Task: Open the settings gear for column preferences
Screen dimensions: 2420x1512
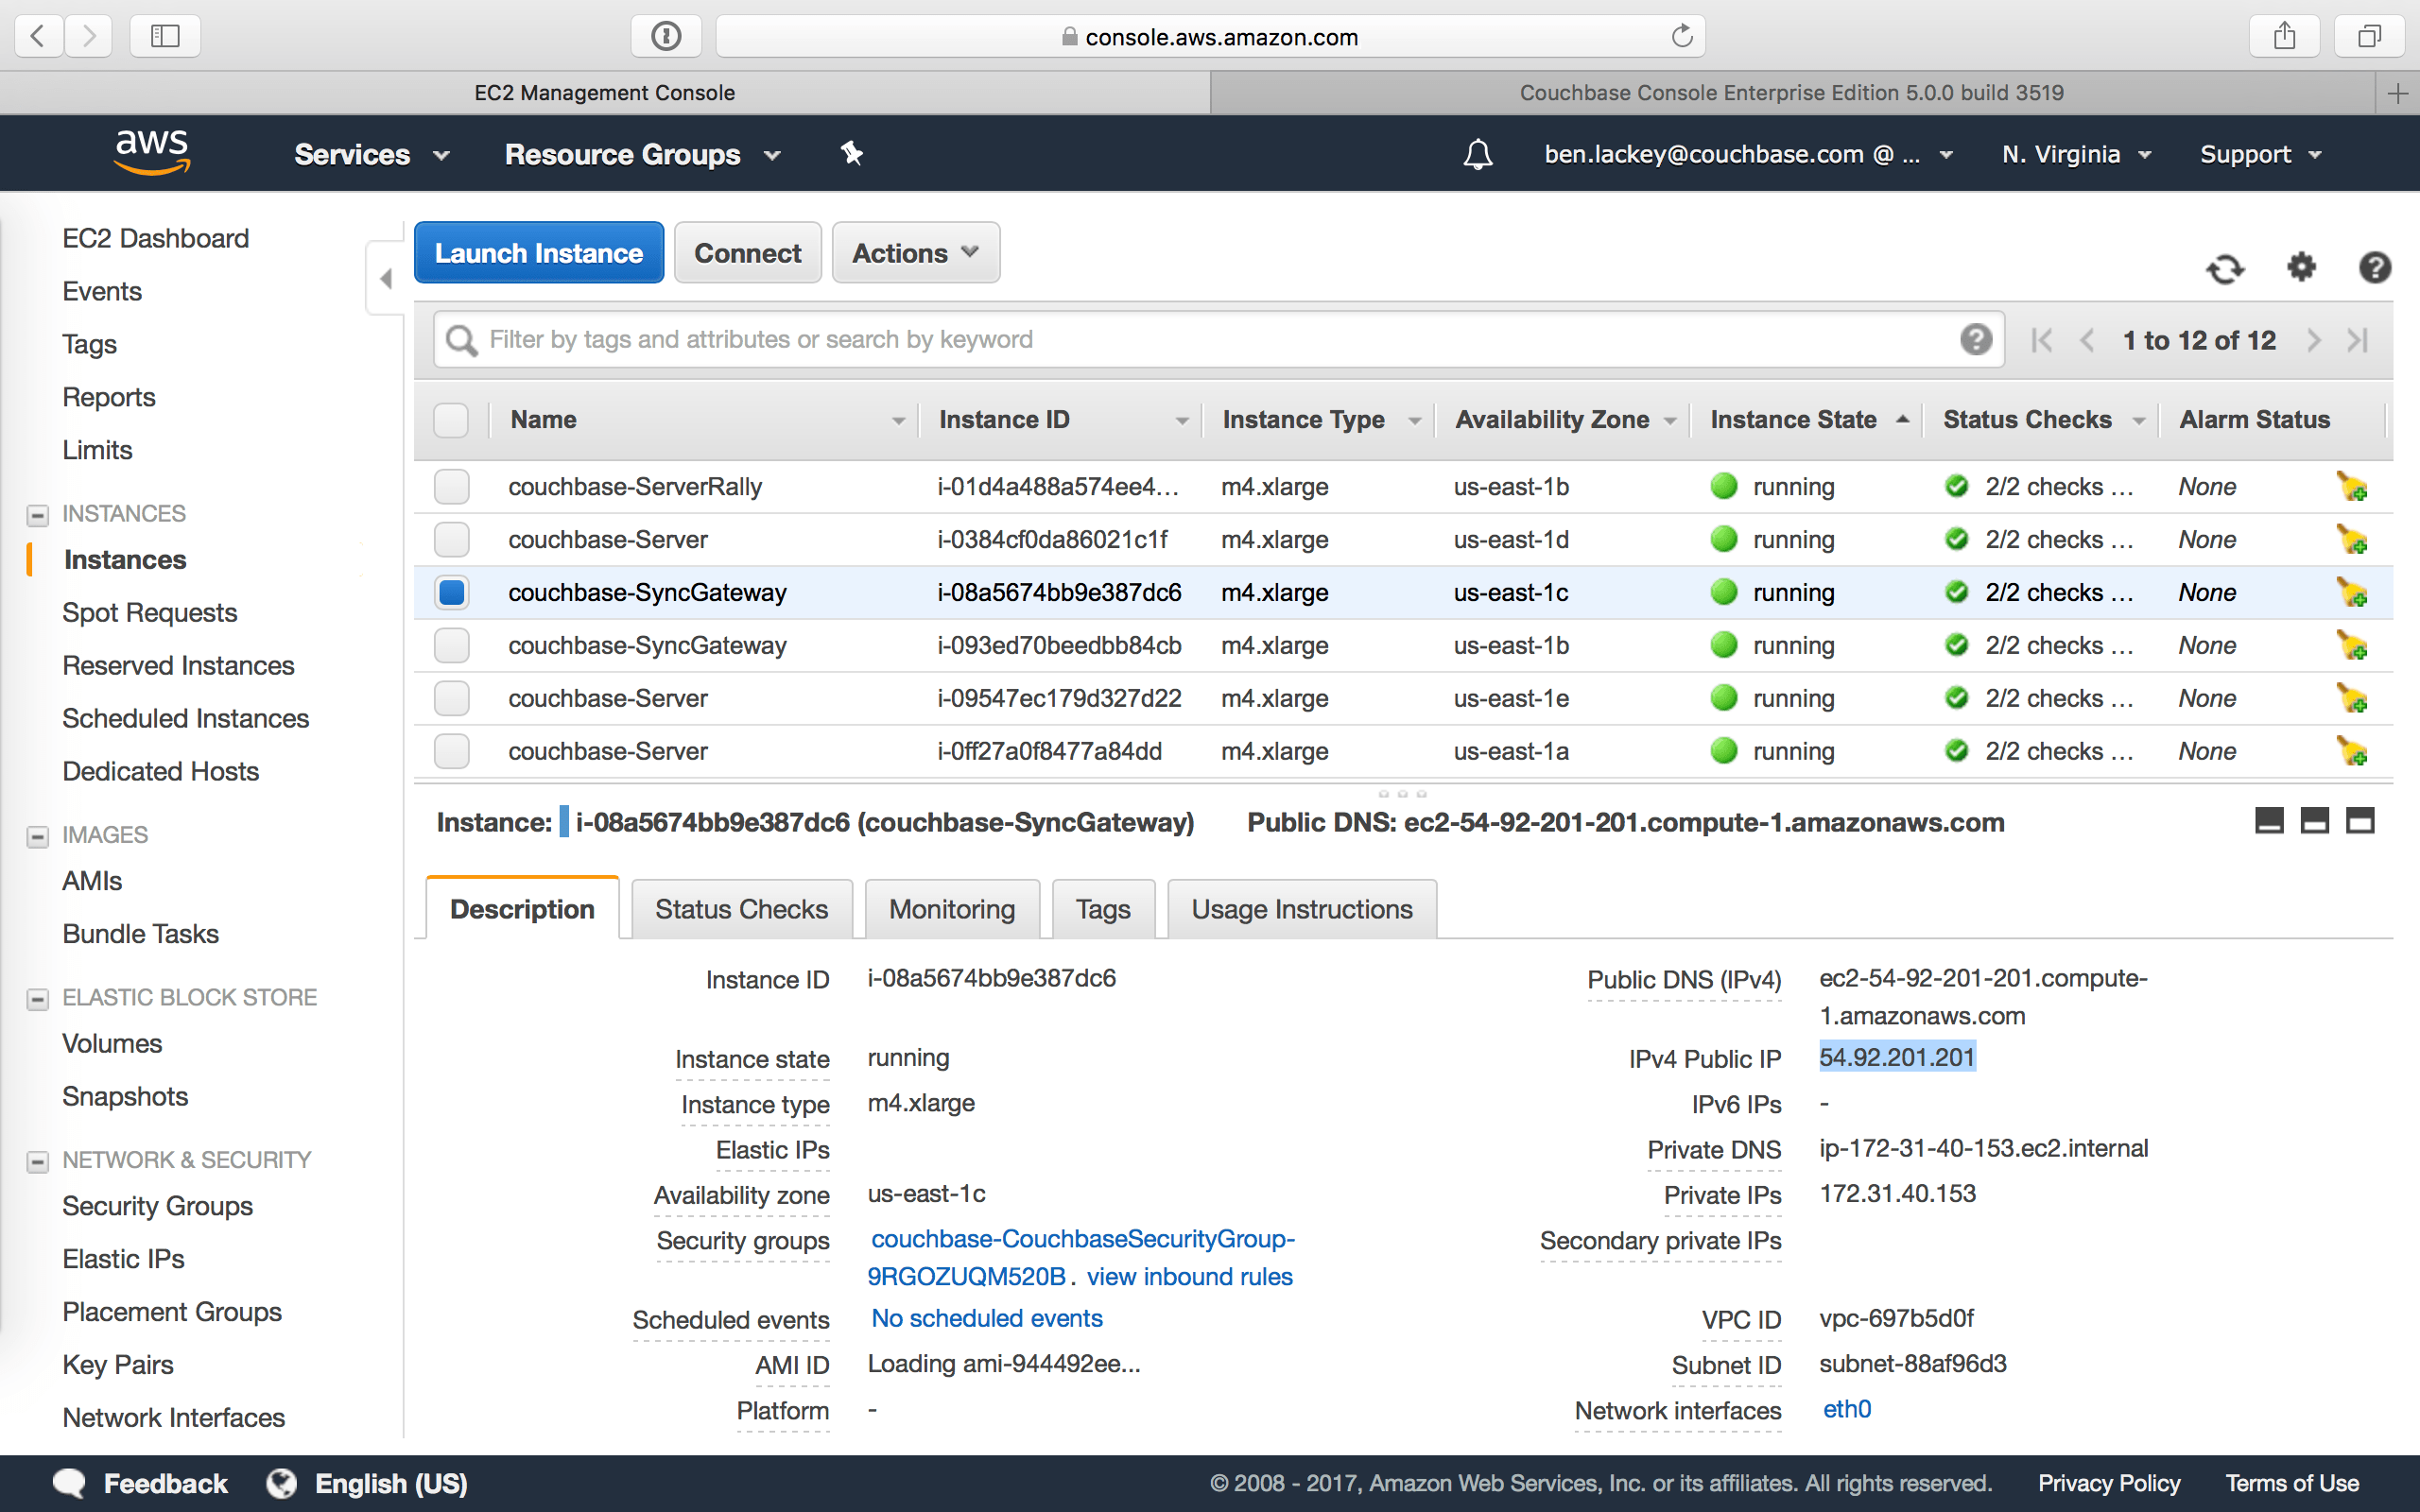Action: click(2301, 268)
